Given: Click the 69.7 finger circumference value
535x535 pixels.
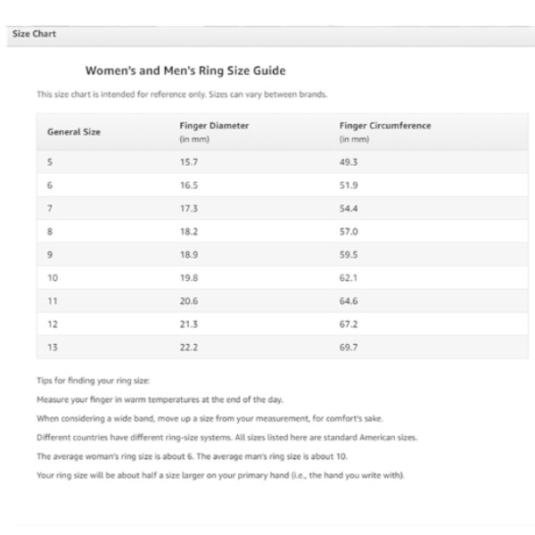Looking at the screenshot, I should pyautogui.click(x=349, y=347).
